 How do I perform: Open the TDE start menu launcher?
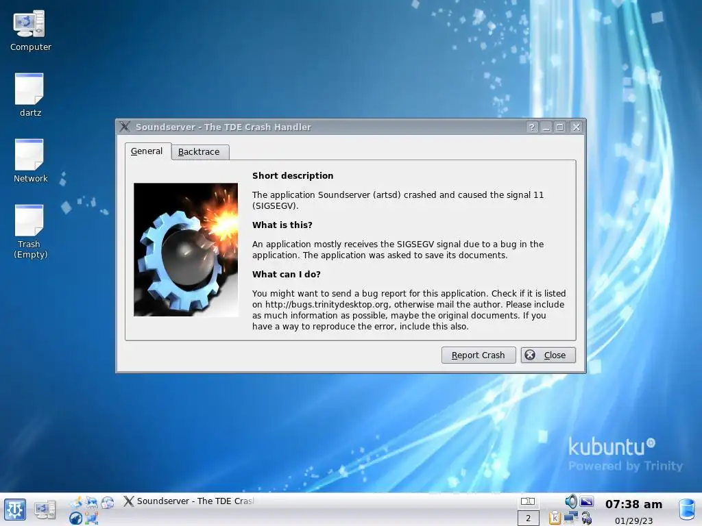tap(15, 510)
